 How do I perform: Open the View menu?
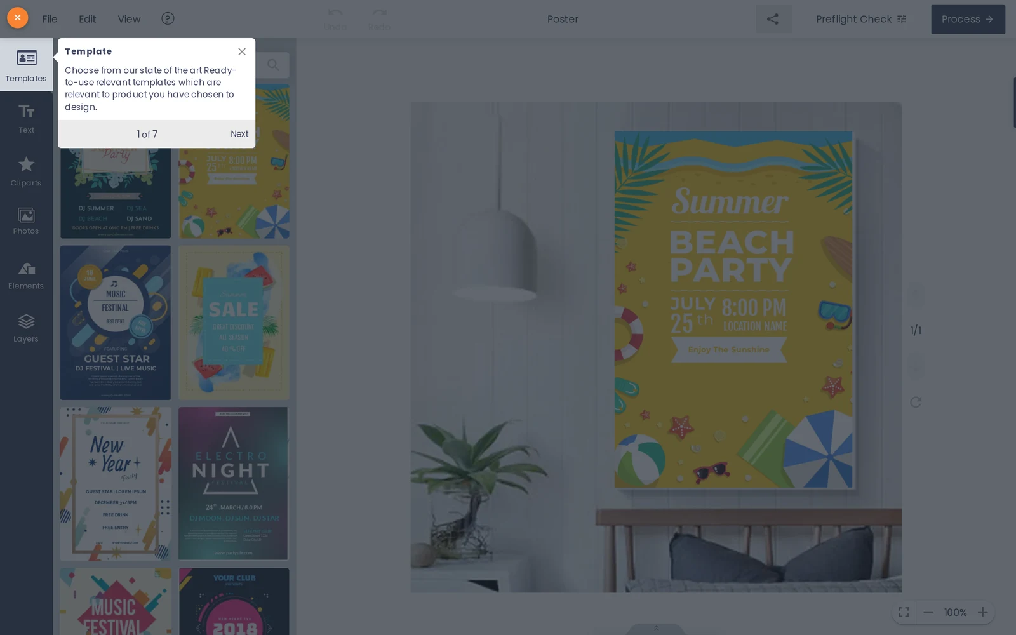(129, 19)
